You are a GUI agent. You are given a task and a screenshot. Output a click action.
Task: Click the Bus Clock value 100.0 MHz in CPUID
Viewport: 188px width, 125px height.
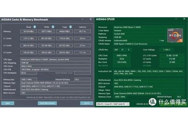tap(122, 62)
